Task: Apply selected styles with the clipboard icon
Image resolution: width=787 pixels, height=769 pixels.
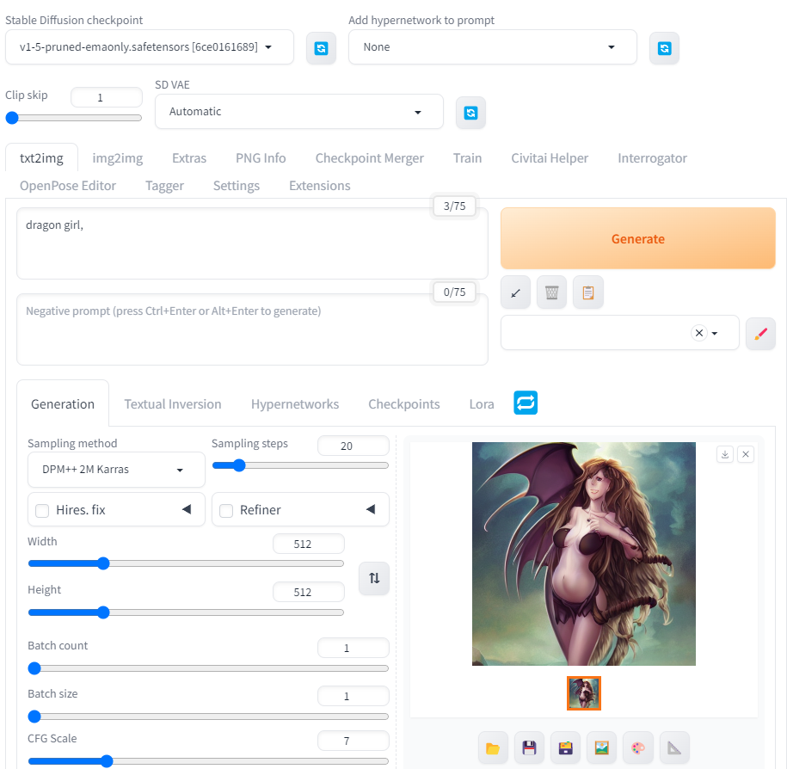Action: tap(588, 292)
